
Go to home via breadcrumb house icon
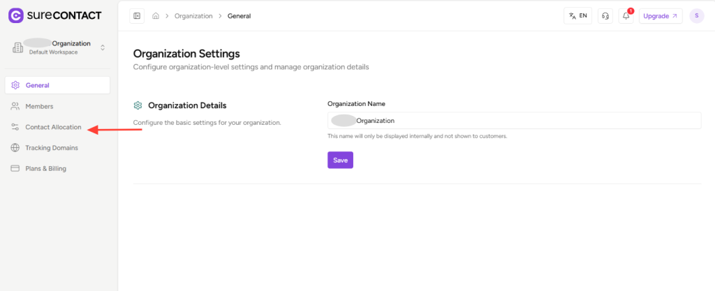(156, 16)
